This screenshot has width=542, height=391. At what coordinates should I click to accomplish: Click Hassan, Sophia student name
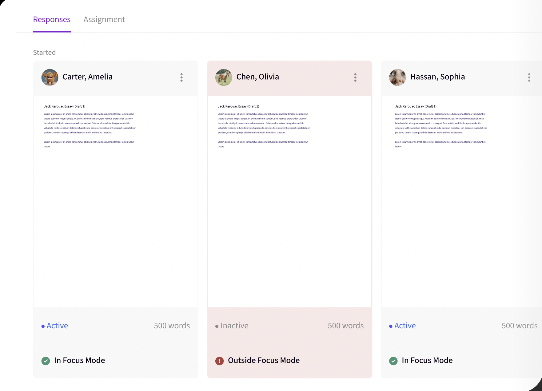coord(437,77)
